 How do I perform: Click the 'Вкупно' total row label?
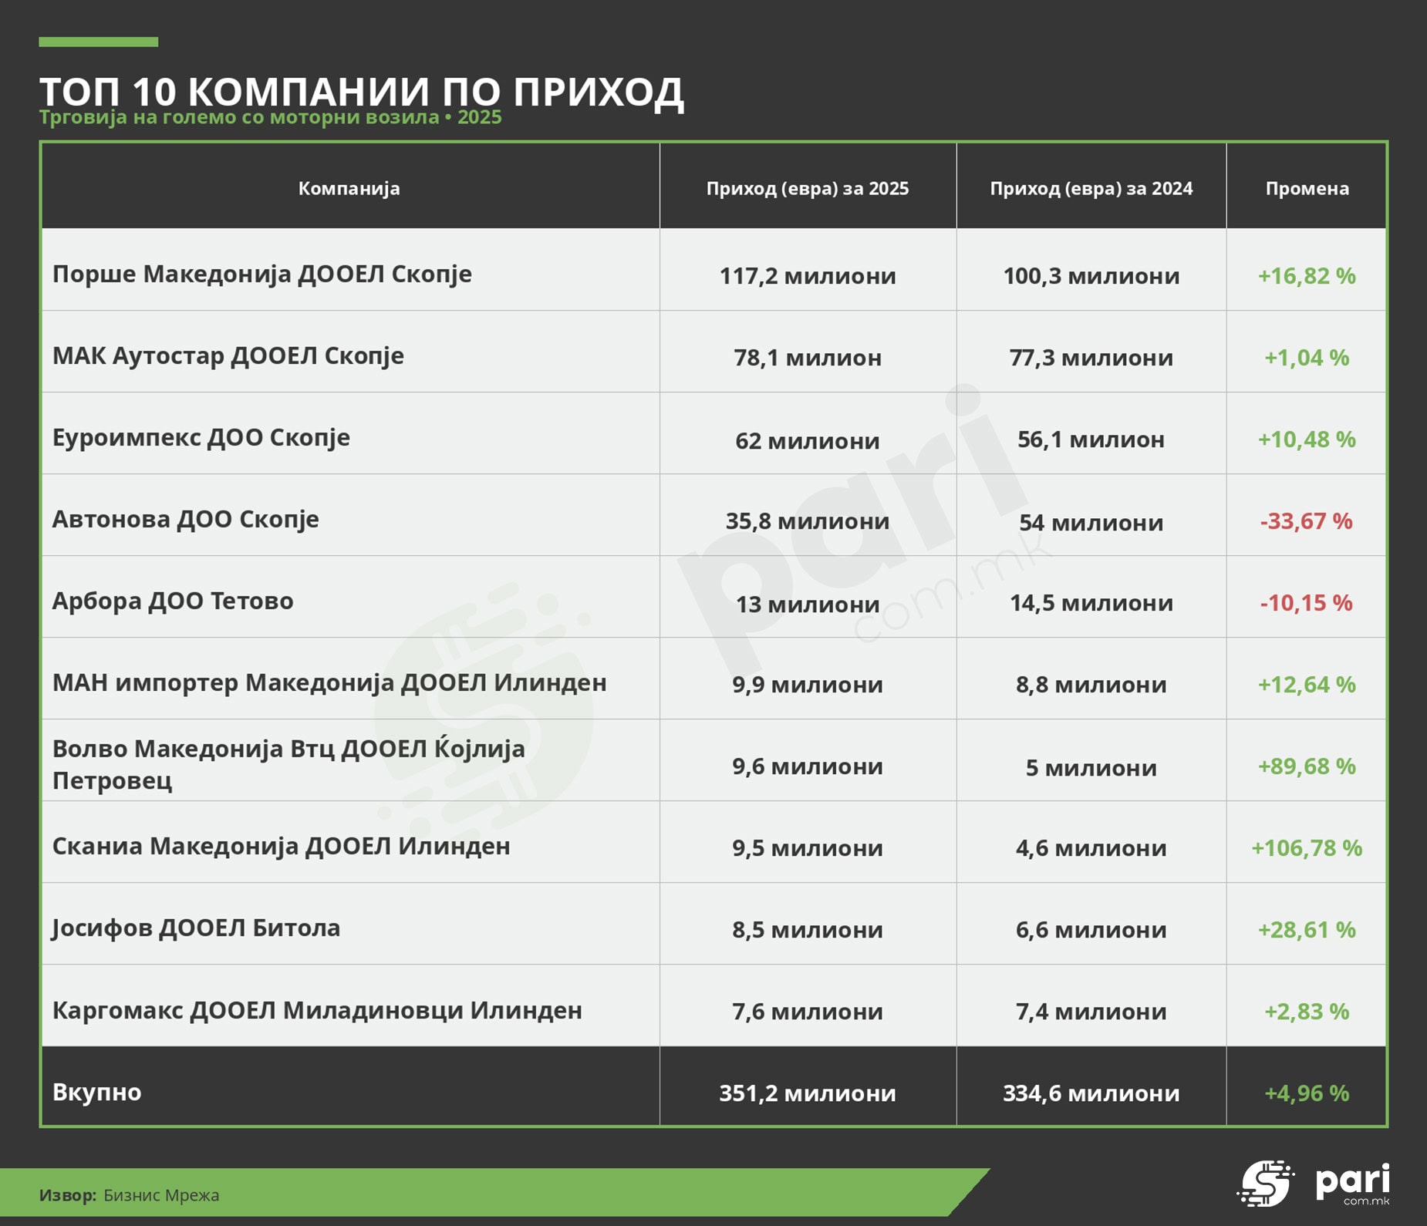click(x=96, y=1093)
